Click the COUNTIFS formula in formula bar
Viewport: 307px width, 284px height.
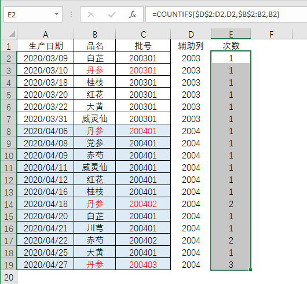[x=215, y=14]
